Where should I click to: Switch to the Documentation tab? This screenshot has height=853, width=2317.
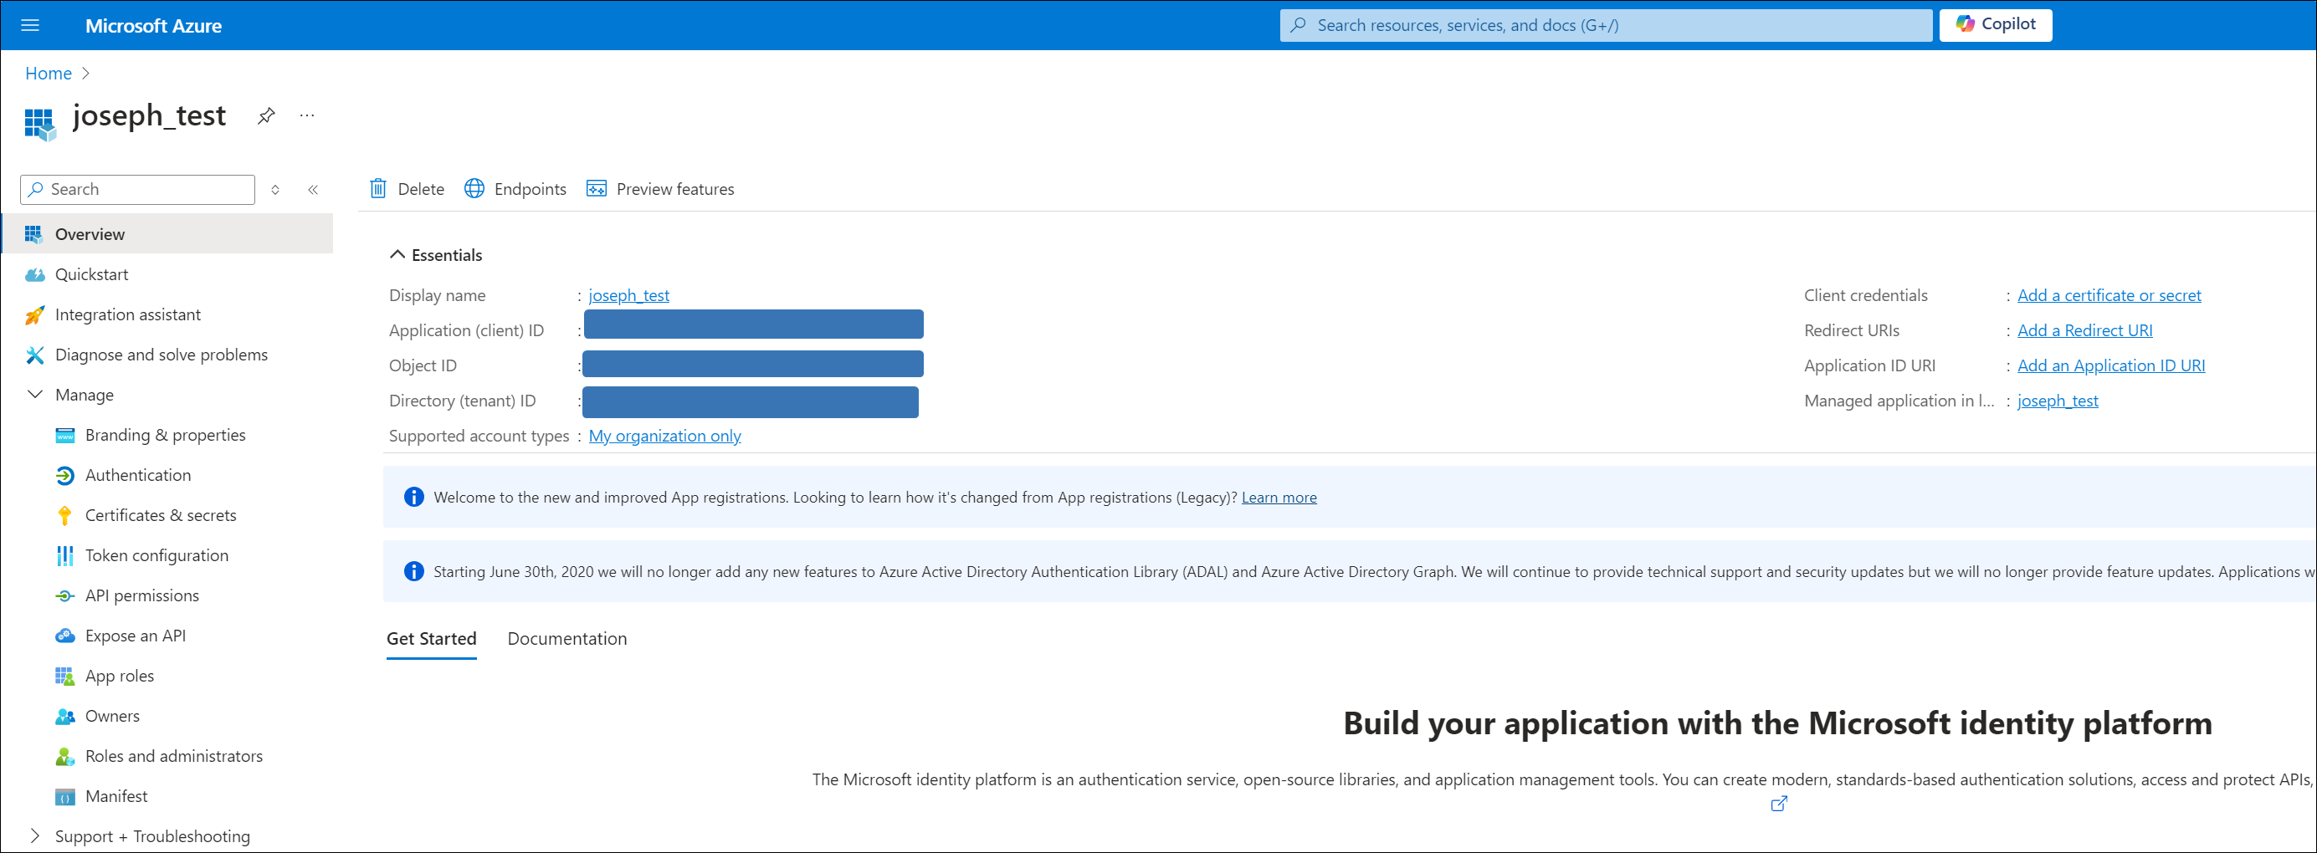(566, 638)
